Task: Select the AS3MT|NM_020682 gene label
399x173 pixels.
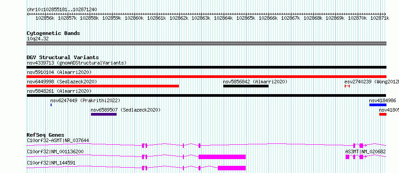Action: coord(365,151)
